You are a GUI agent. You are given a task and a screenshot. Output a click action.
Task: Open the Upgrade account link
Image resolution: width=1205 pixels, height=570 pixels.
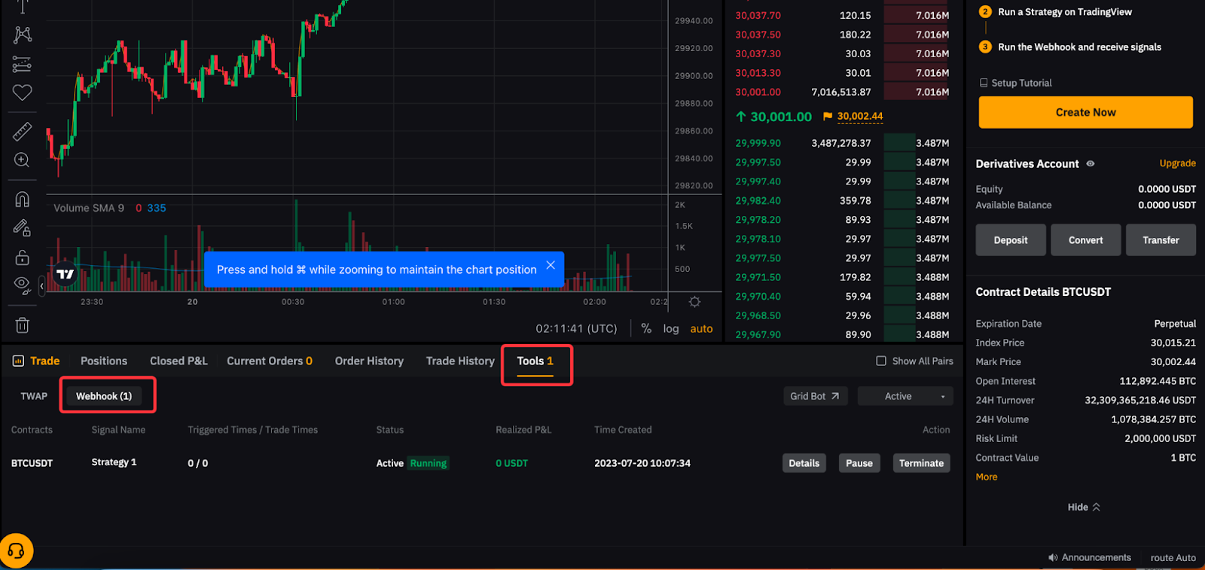point(1177,163)
